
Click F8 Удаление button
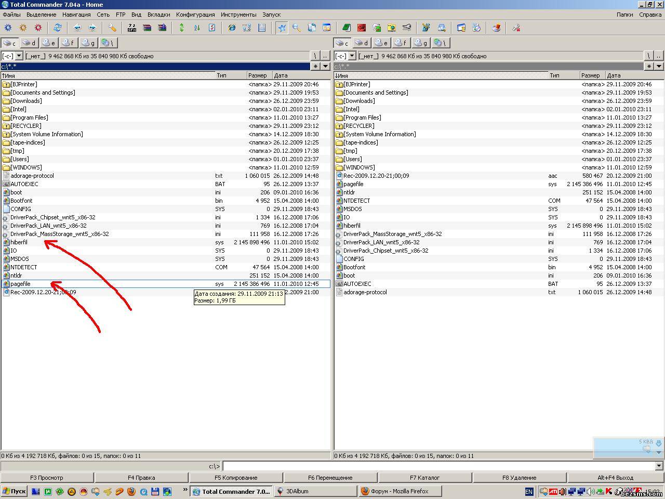(x=520, y=478)
